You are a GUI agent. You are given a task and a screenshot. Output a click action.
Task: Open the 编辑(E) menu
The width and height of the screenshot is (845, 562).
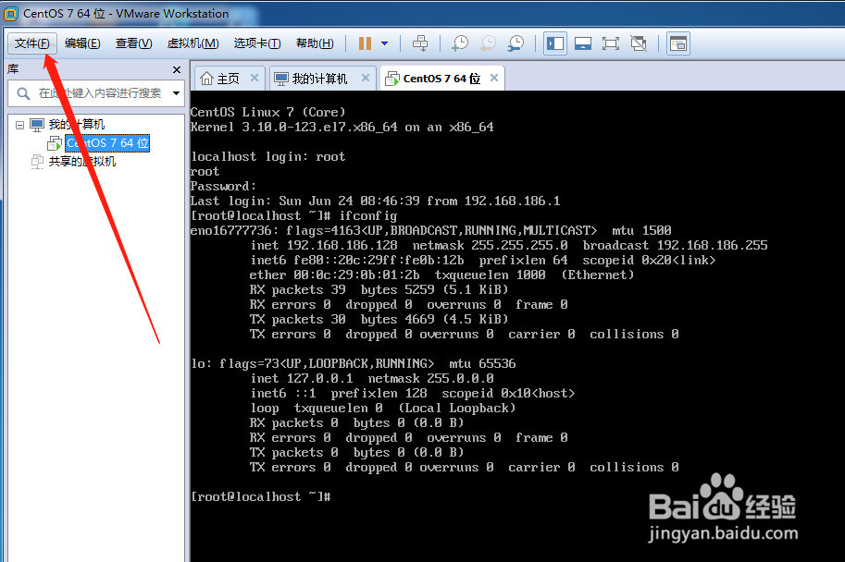(82, 43)
